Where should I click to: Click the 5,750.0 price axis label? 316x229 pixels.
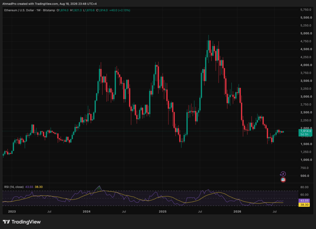coord(306,10)
